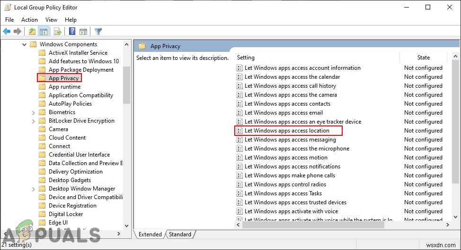Expand the Biometrics tree node
461x250 pixels.
click(x=33, y=113)
